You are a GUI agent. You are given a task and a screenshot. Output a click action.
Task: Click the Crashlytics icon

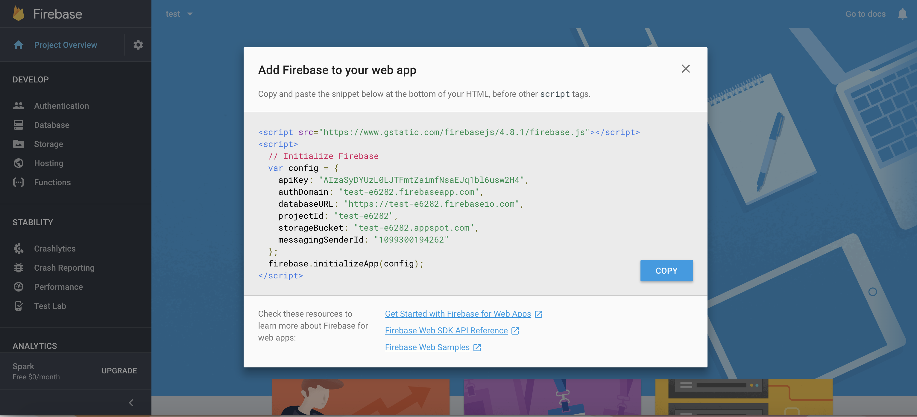tap(19, 249)
